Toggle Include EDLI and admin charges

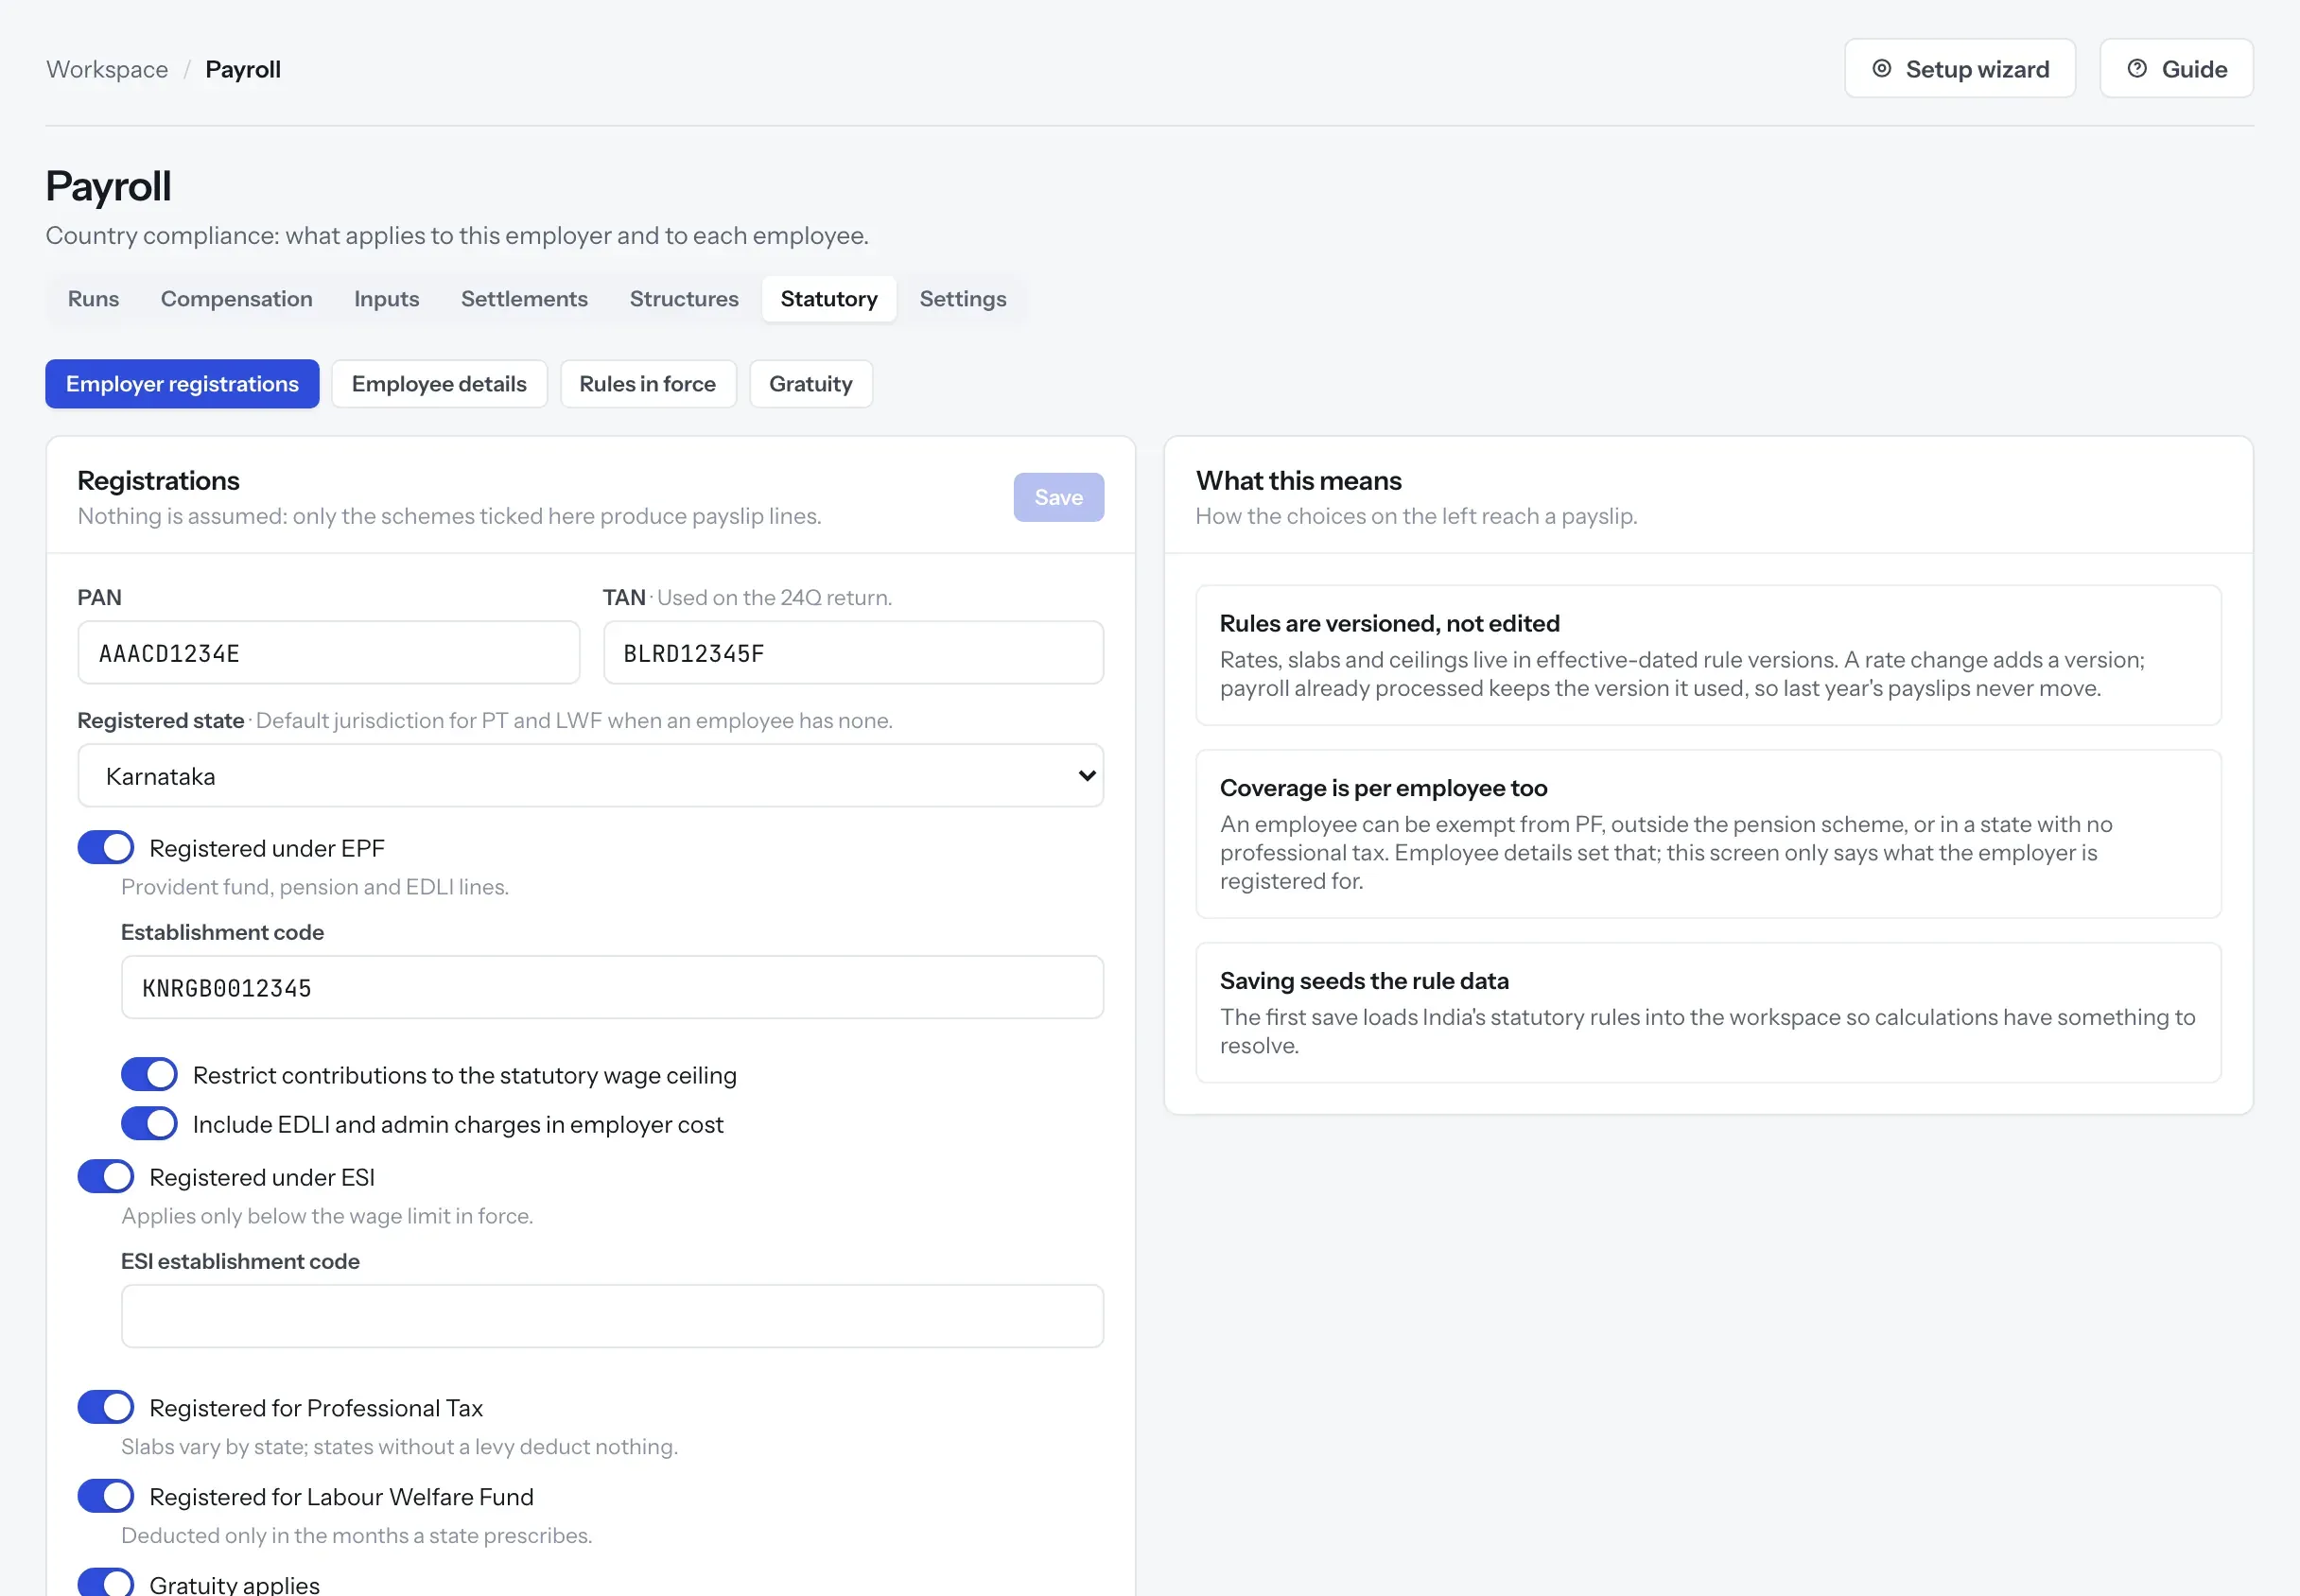point(149,1124)
